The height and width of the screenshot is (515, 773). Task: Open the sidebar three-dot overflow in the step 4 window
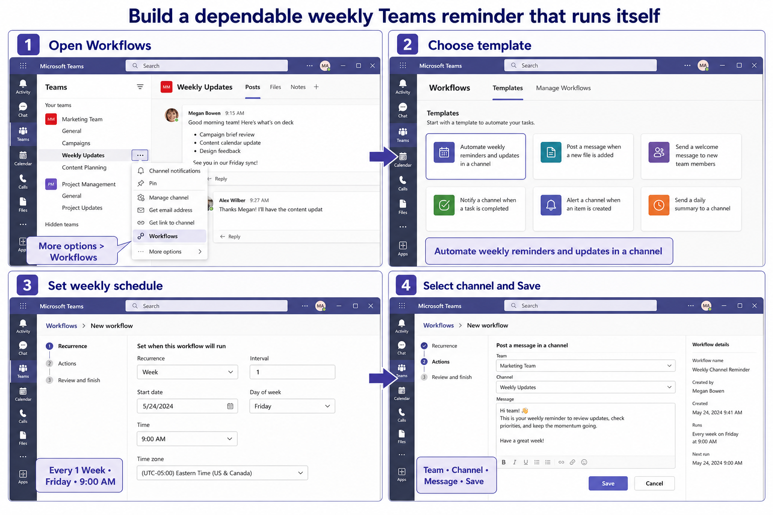pyautogui.click(x=402, y=455)
